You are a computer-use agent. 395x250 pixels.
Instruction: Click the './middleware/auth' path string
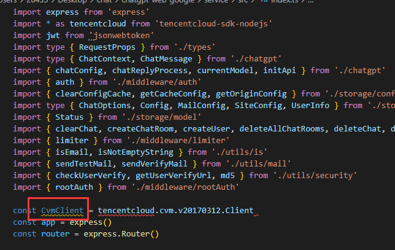[156, 82]
